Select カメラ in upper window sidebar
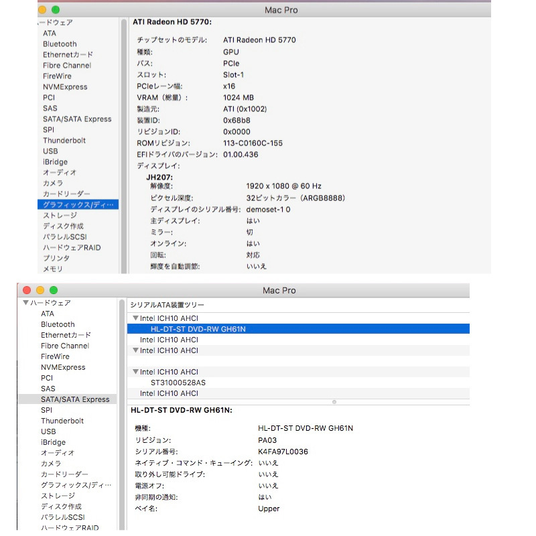536x536 pixels. pyautogui.click(x=53, y=183)
